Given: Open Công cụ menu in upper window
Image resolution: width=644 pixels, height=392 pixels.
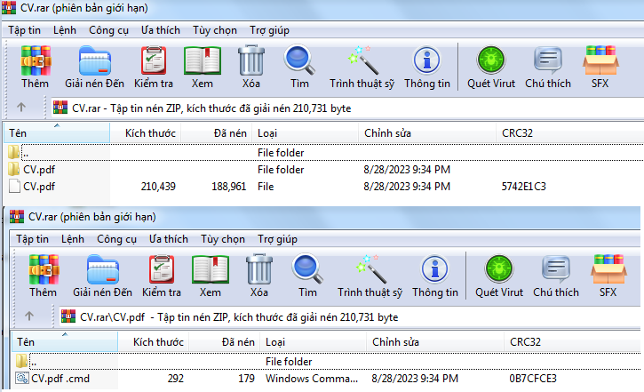Looking at the screenshot, I should [109, 30].
